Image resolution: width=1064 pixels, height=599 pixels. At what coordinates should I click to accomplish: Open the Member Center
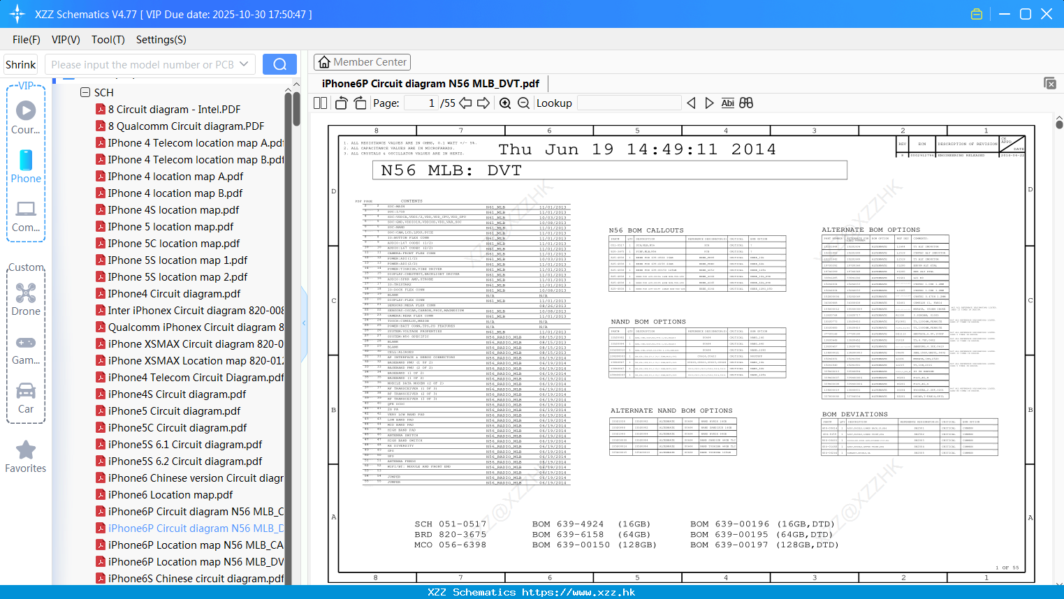point(361,62)
